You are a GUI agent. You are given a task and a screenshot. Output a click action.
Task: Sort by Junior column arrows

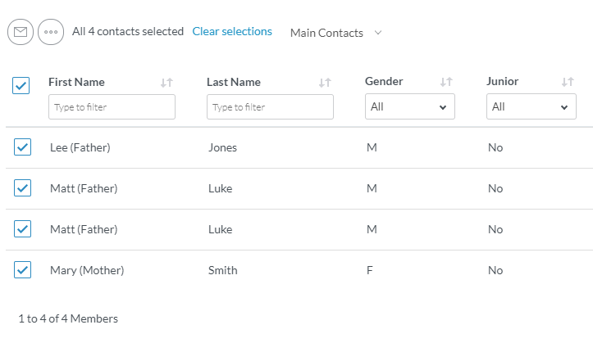click(x=568, y=83)
